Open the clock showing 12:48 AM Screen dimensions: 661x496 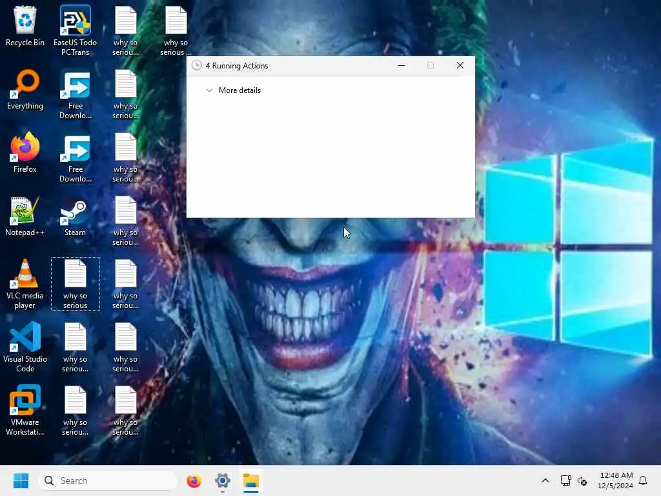coord(615,480)
